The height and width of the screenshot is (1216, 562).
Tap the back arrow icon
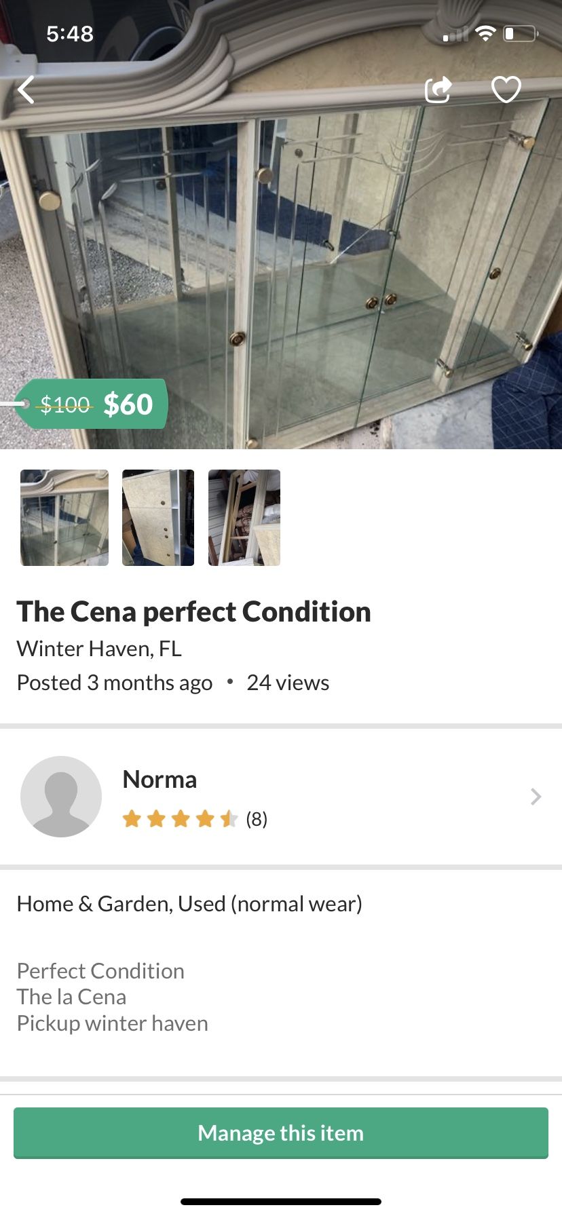[26, 90]
